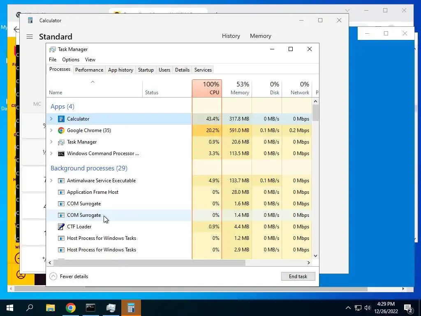The image size is (421, 316).
Task: Sort processes by the Memory column
Action: pyautogui.click(x=237, y=88)
